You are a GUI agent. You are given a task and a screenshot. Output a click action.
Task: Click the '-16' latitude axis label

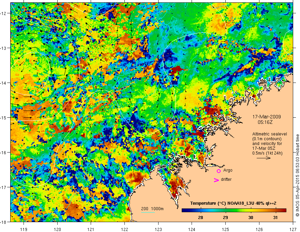click(x=3, y=153)
